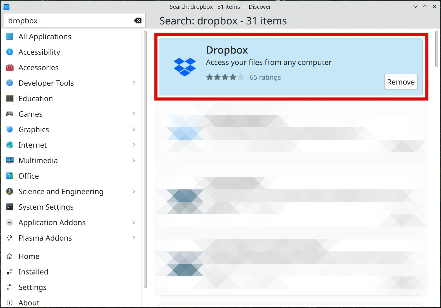Expand the Multimedia subcategories arrow
This screenshot has width=441, height=308.
[x=134, y=160]
